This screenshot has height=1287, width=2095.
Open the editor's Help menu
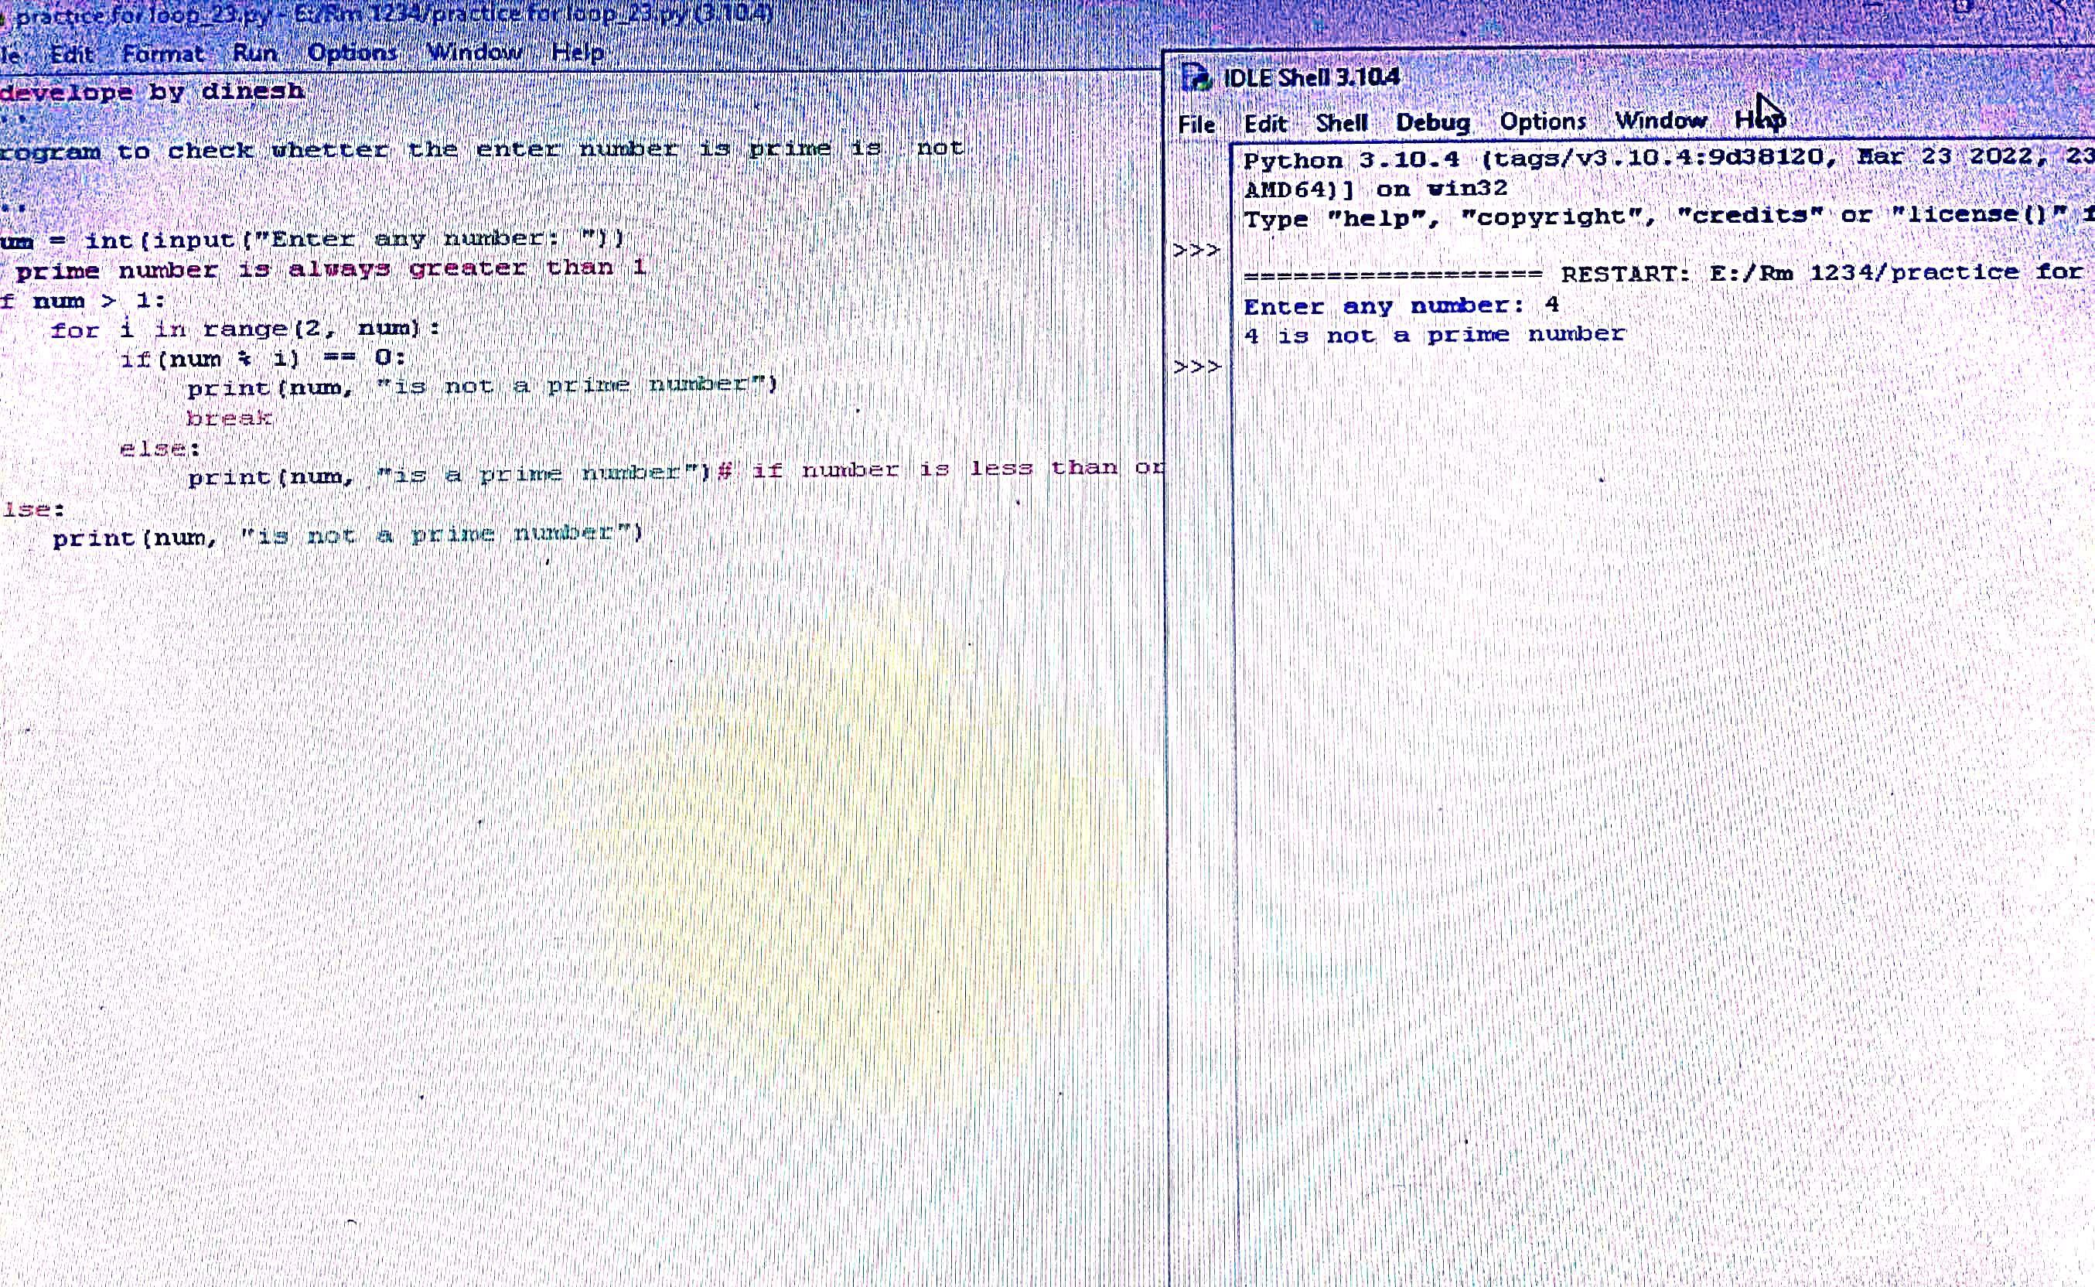[x=578, y=52]
